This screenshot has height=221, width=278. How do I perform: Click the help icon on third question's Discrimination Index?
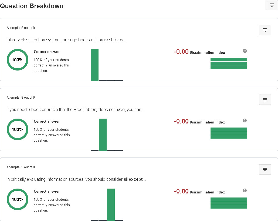(x=245, y=190)
